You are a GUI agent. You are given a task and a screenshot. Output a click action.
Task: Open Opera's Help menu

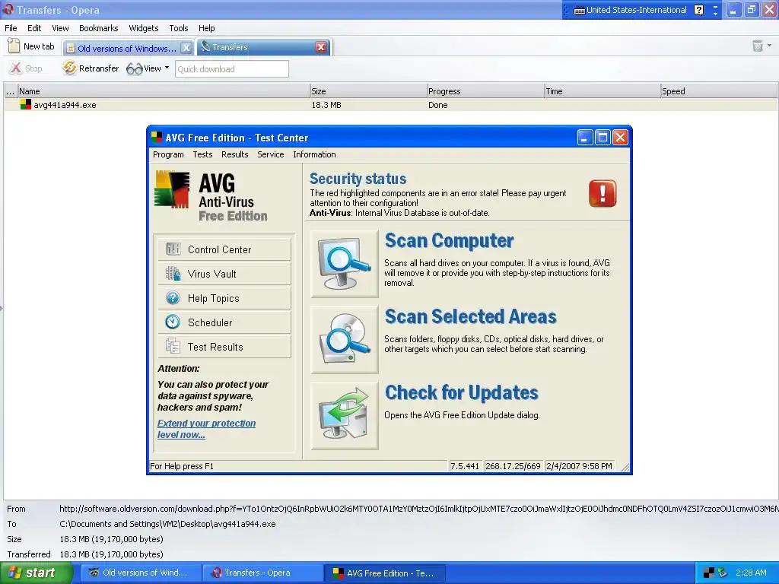(206, 28)
